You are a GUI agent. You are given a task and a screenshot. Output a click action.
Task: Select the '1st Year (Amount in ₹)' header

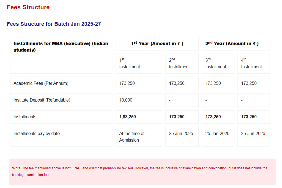(x=157, y=44)
